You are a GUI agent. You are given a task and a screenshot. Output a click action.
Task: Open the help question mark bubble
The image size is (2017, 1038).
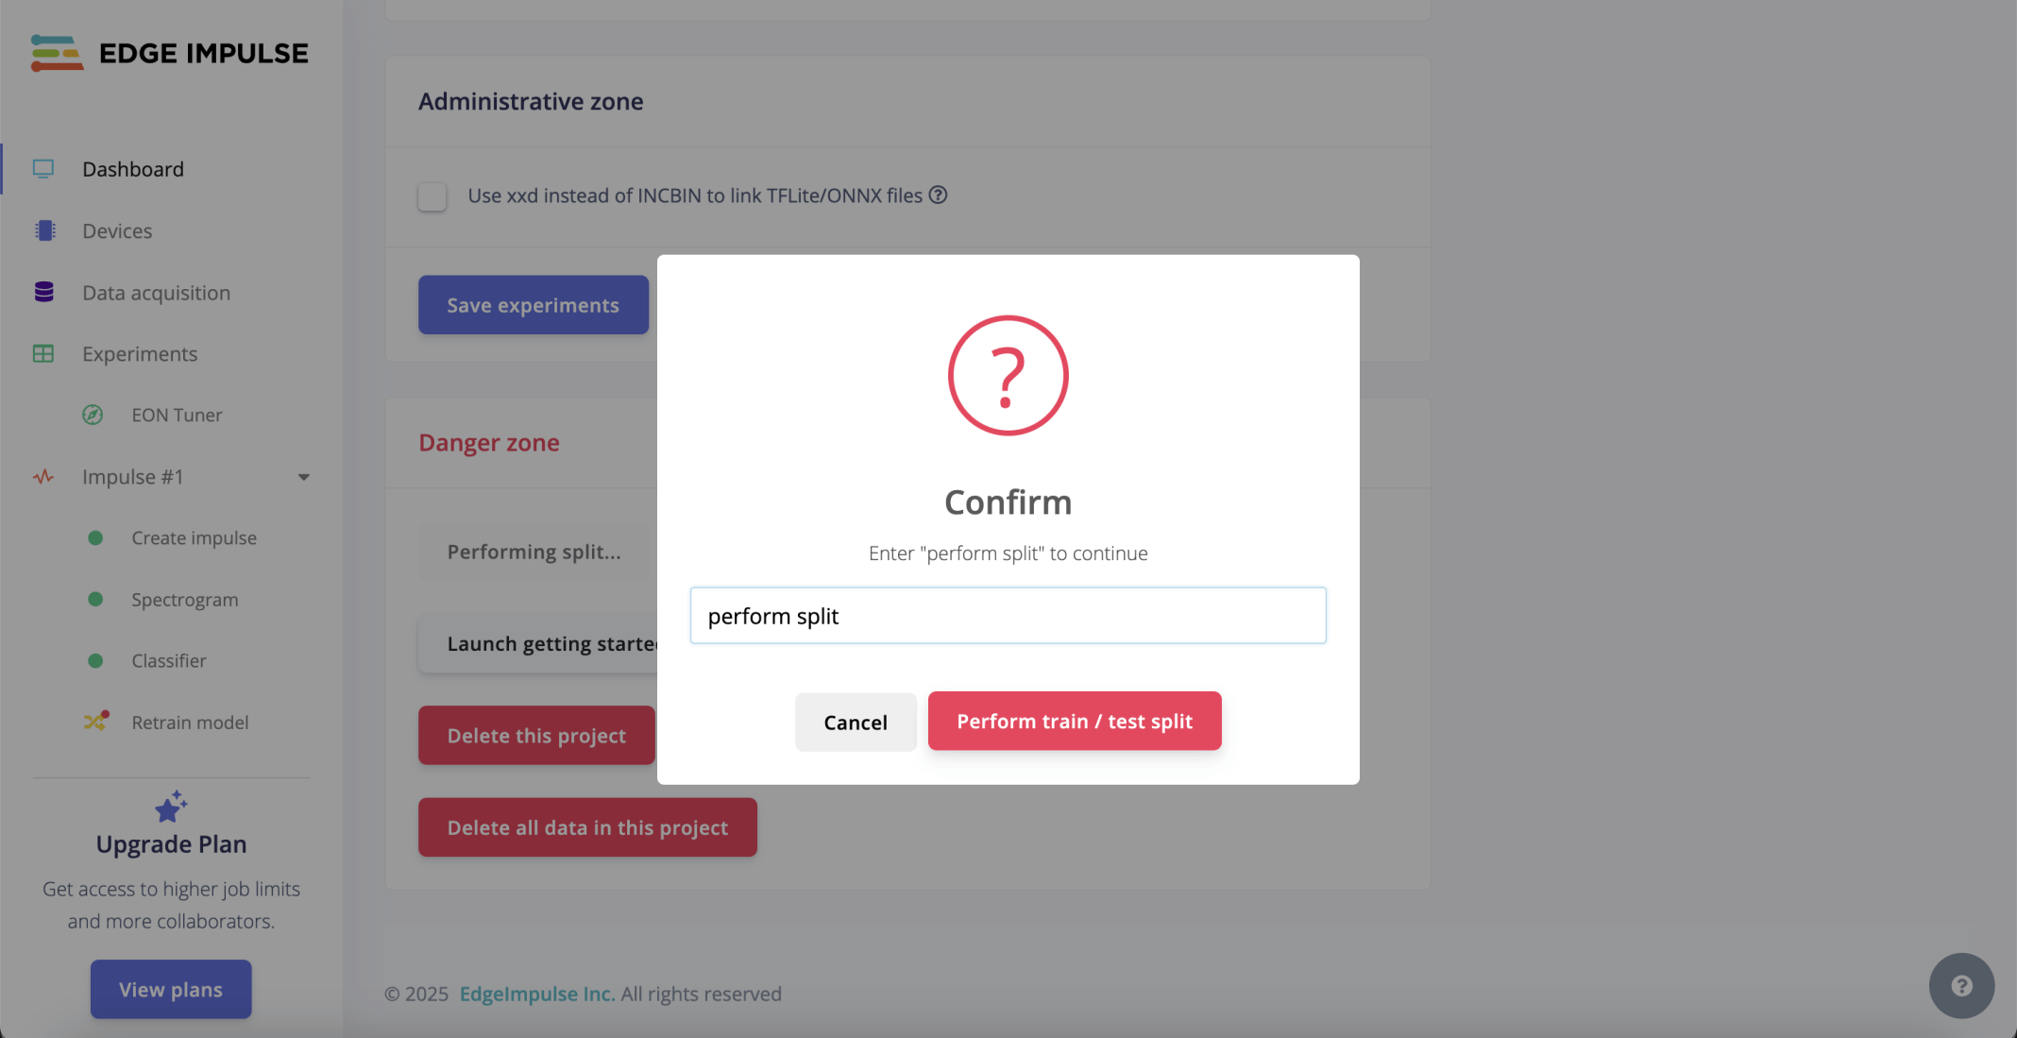(1961, 985)
